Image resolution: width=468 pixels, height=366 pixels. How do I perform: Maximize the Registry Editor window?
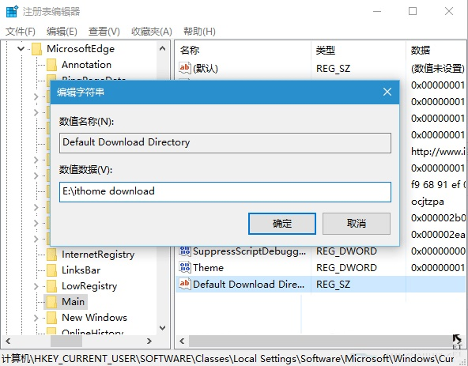click(413, 11)
